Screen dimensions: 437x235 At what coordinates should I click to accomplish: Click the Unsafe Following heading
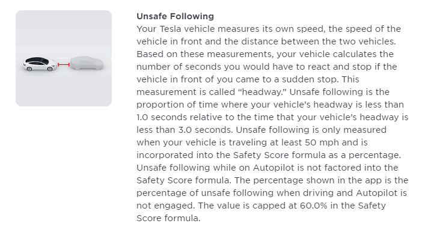point(175,16)
